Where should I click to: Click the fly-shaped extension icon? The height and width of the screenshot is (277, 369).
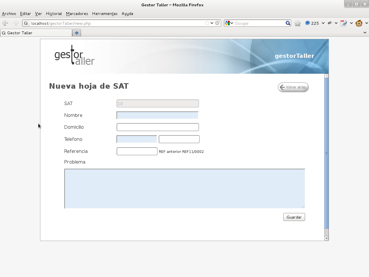[330, 23]
